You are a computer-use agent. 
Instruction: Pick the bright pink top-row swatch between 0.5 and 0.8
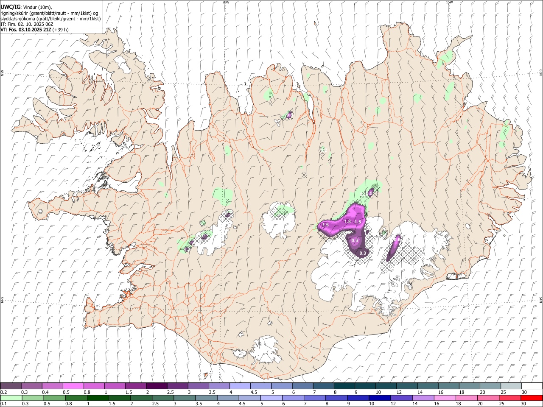tap(73, 386)
